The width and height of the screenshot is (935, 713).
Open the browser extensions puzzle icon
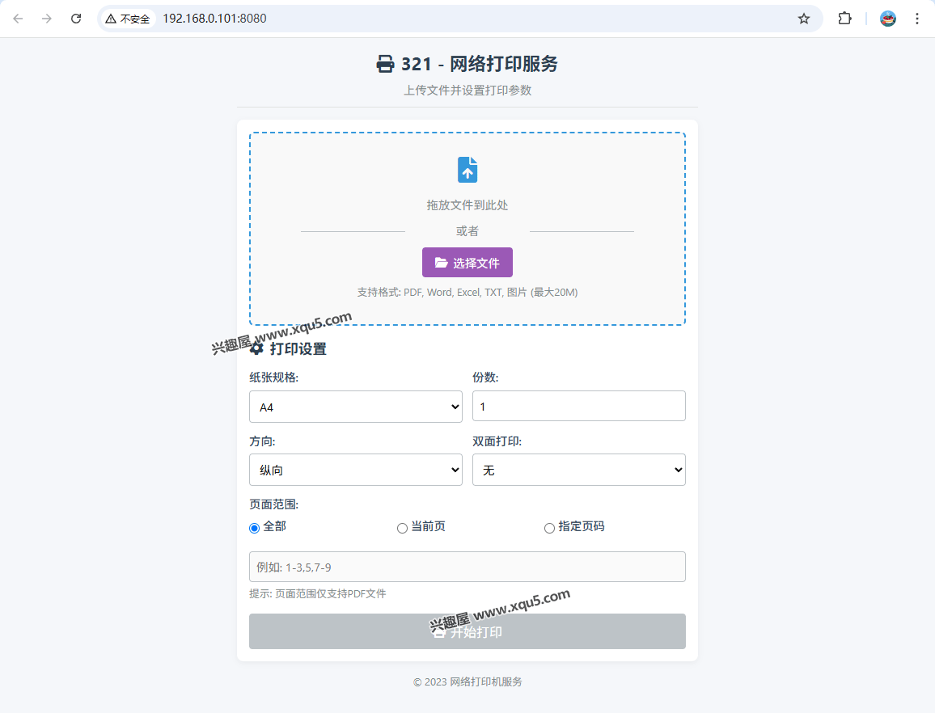click(x=844, y=19)
